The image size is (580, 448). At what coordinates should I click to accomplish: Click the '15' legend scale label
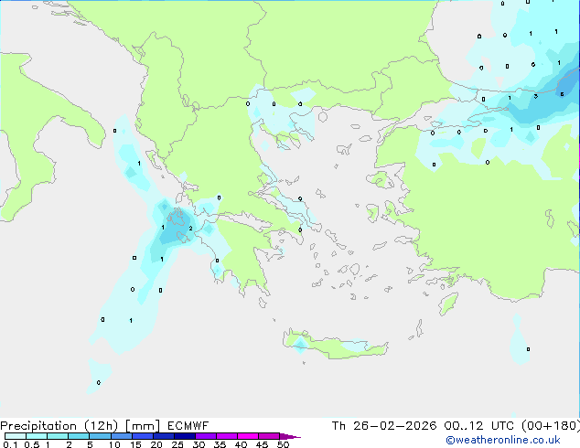coord(135,444)
